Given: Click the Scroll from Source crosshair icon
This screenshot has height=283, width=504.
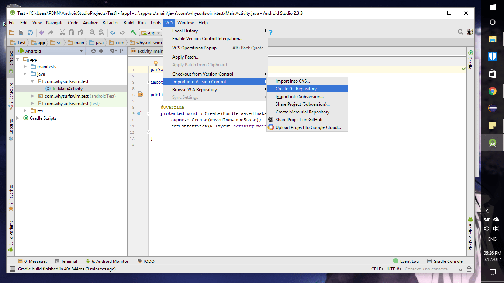Looking at the screenshot, I should click(93, 51).
